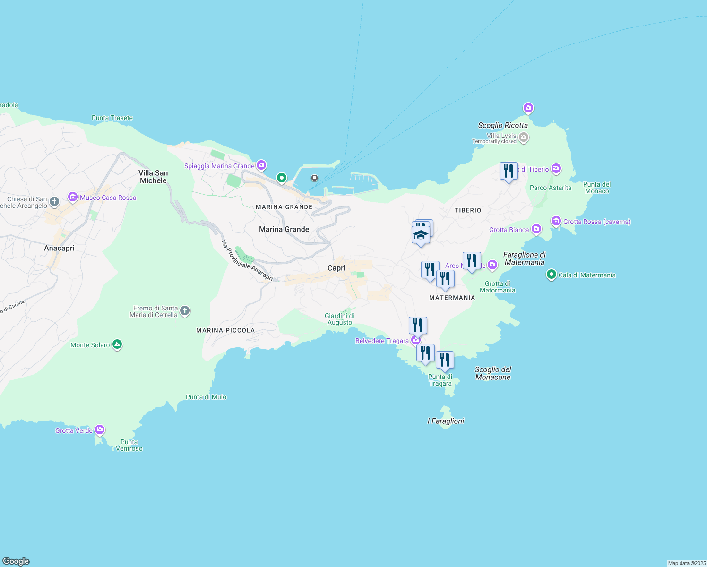Click the restaurant icon near Arco Naturale
The width and height of the screenshot is (707, 567).
pyautogui.click(x=472, y=259)
